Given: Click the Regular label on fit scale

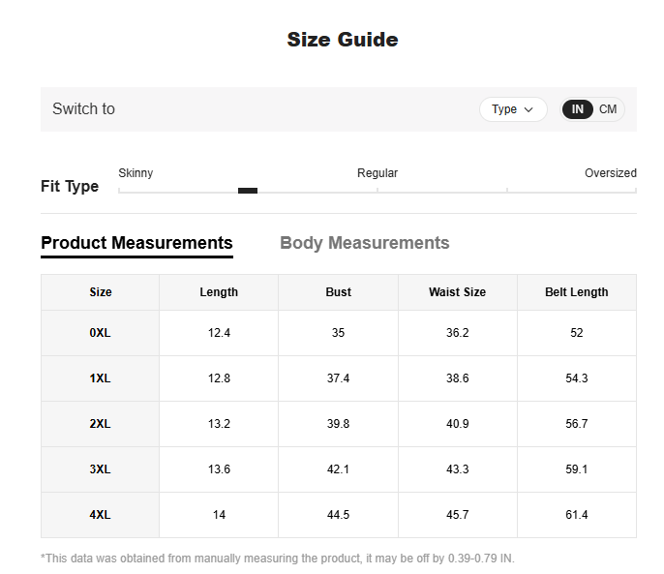Looking at the screenshot, I should [377, 173].
